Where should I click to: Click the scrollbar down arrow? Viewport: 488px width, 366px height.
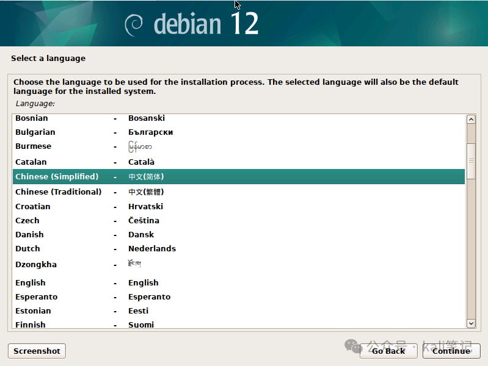tap(471, 323)
